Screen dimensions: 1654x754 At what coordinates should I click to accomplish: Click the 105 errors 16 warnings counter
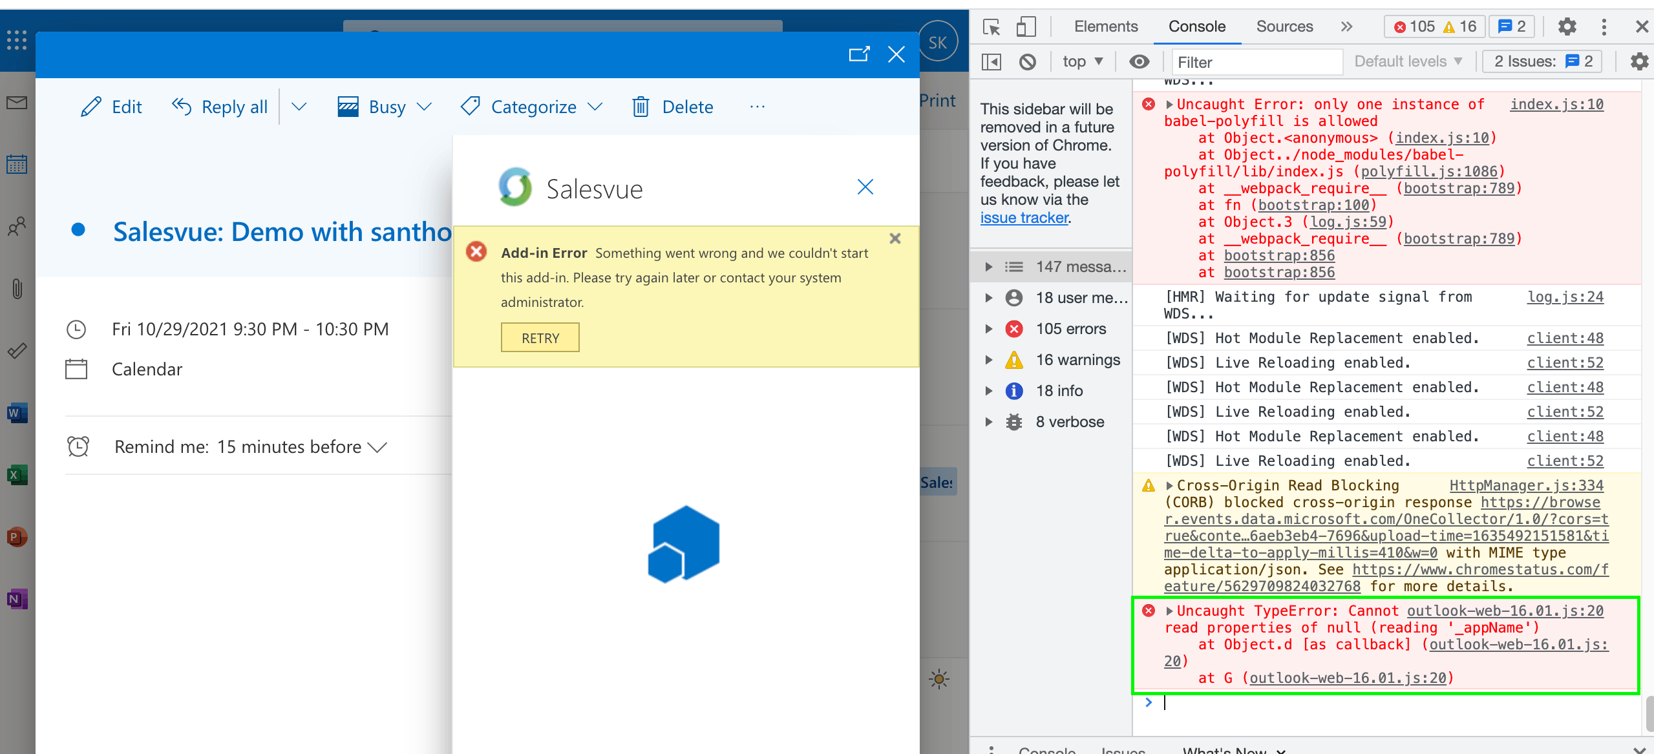[1434, 26]
